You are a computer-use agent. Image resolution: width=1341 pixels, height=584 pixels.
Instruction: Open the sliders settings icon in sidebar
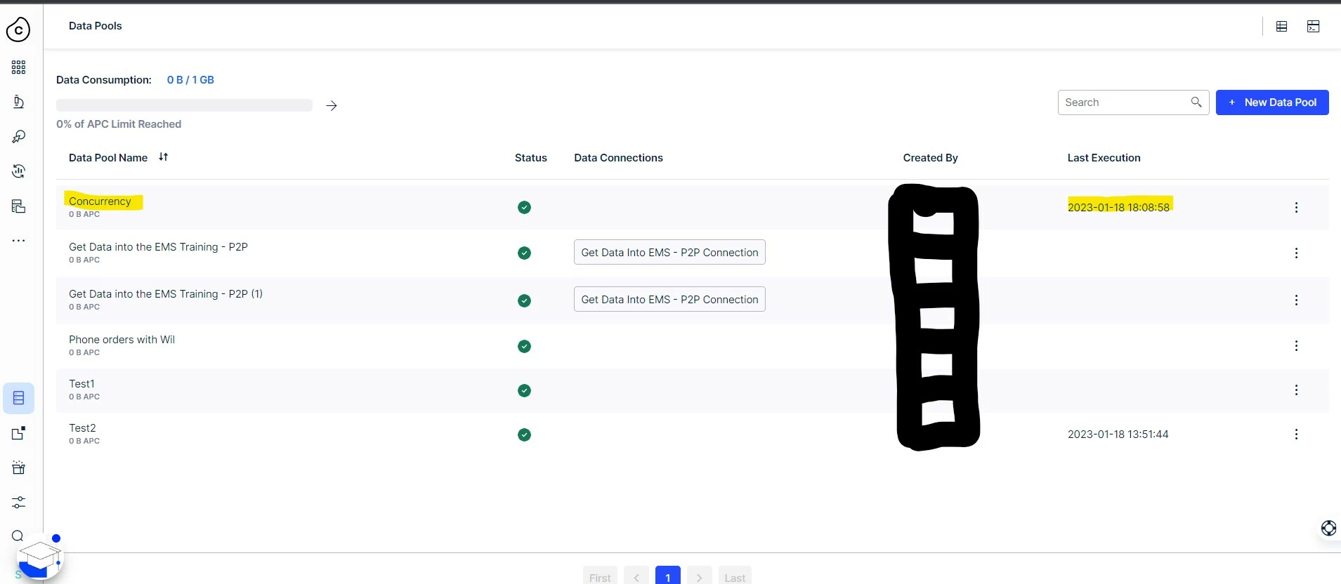coord(19,503)
